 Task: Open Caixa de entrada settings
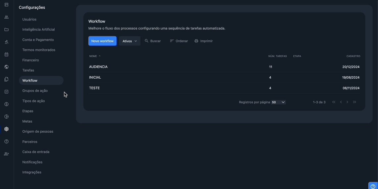[x=36, y=152]
